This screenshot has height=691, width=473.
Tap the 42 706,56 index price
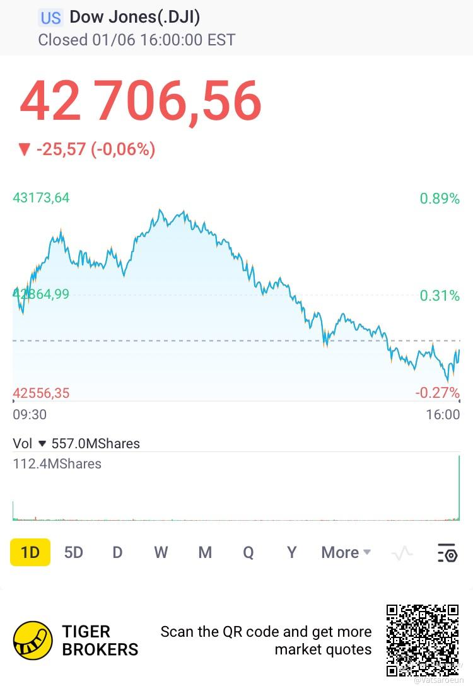point(141,102)
